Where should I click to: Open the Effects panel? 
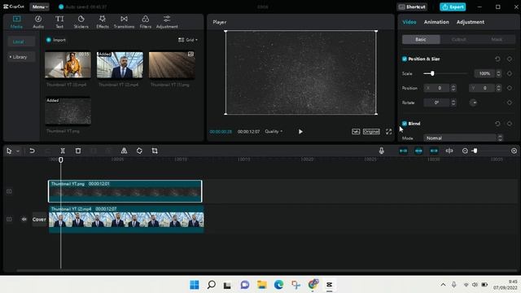coord(103,22)
